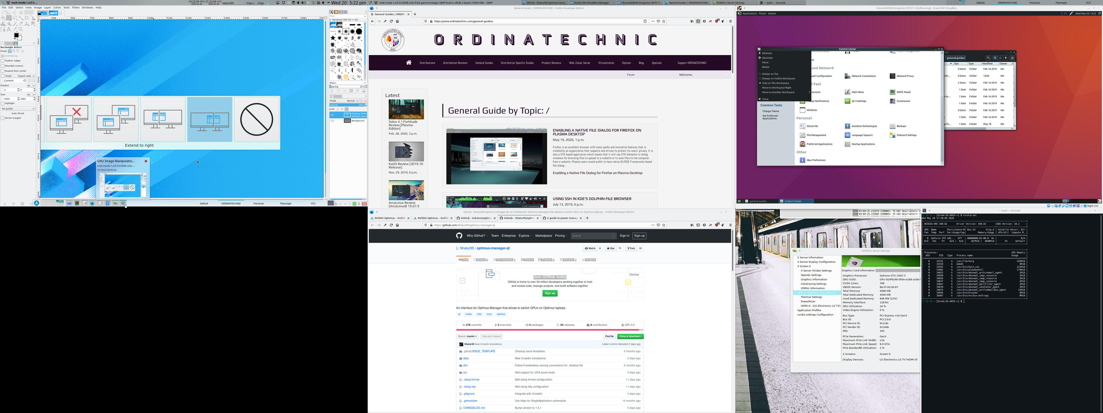This screenshot has height=413, width=1103.
Task: Click the Forum link on Ordinatechnic
Action: coord(631,75)
